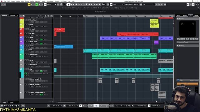
Task: Select the Split scissors tool
Action: pos(79,4)
